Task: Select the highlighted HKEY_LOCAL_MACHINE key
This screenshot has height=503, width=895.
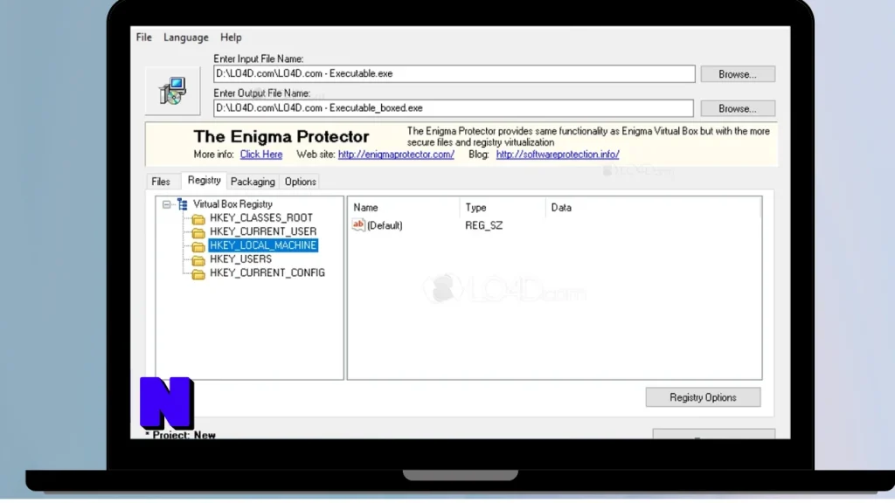Action: point(262,245)
